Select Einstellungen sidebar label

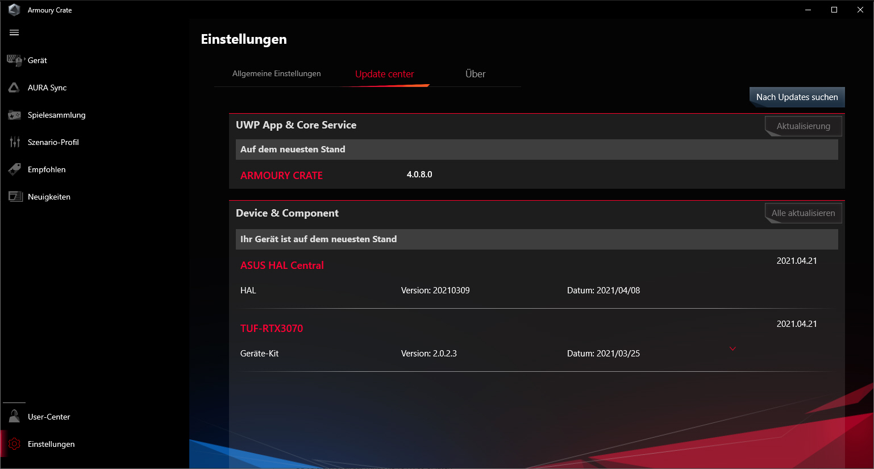[51, 444]
